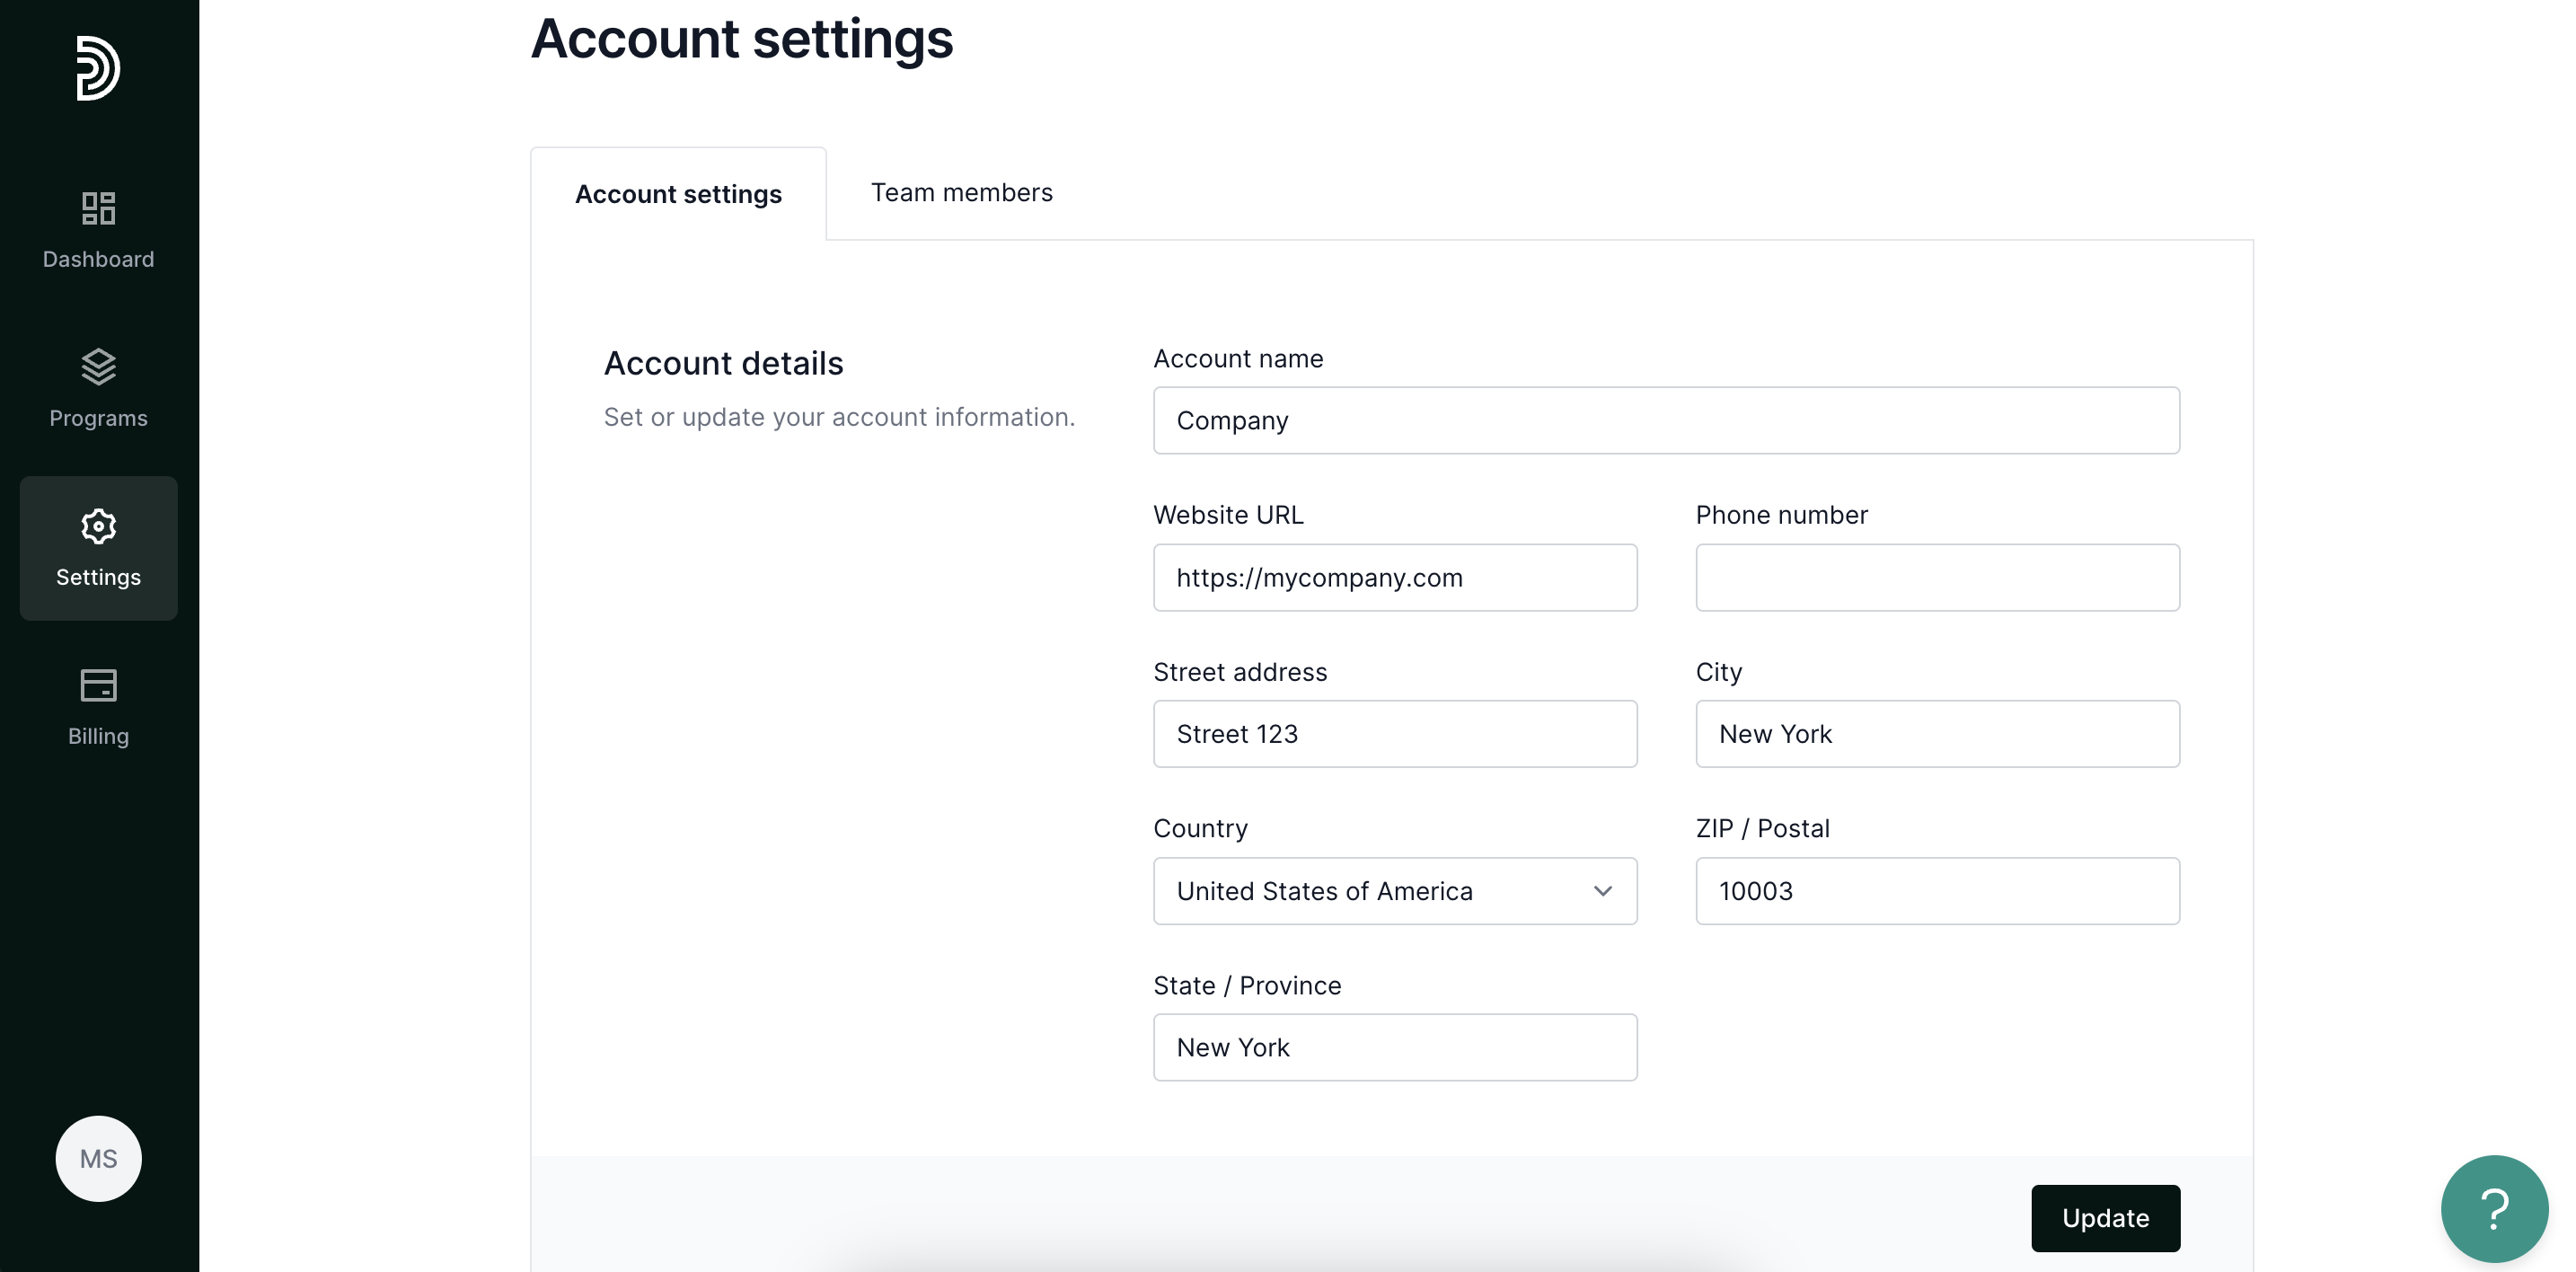2576x1272 pixels.
Task: Focus the City input field
Action: coord(1937,734)
